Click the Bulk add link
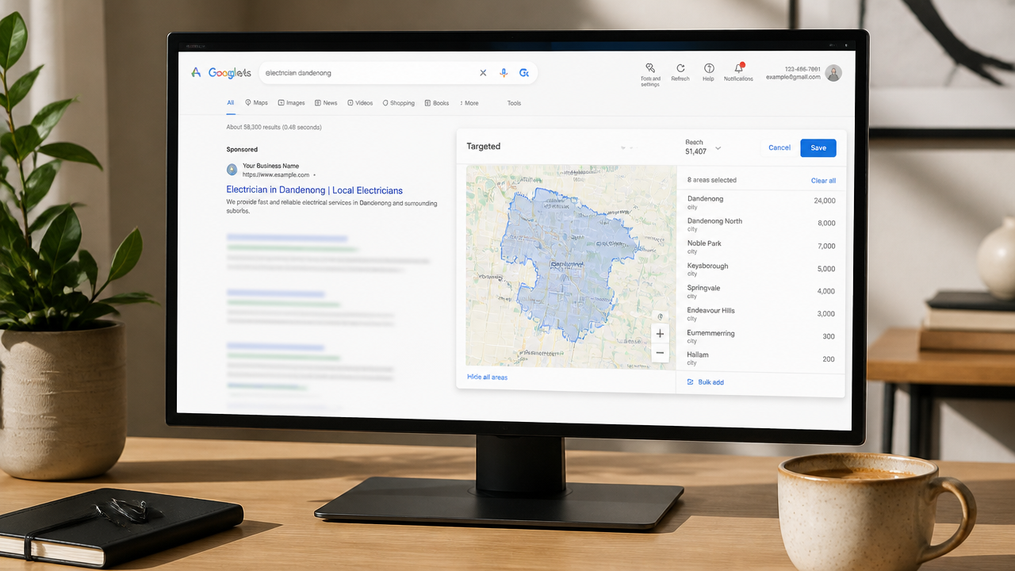 (x=706, y=382)
